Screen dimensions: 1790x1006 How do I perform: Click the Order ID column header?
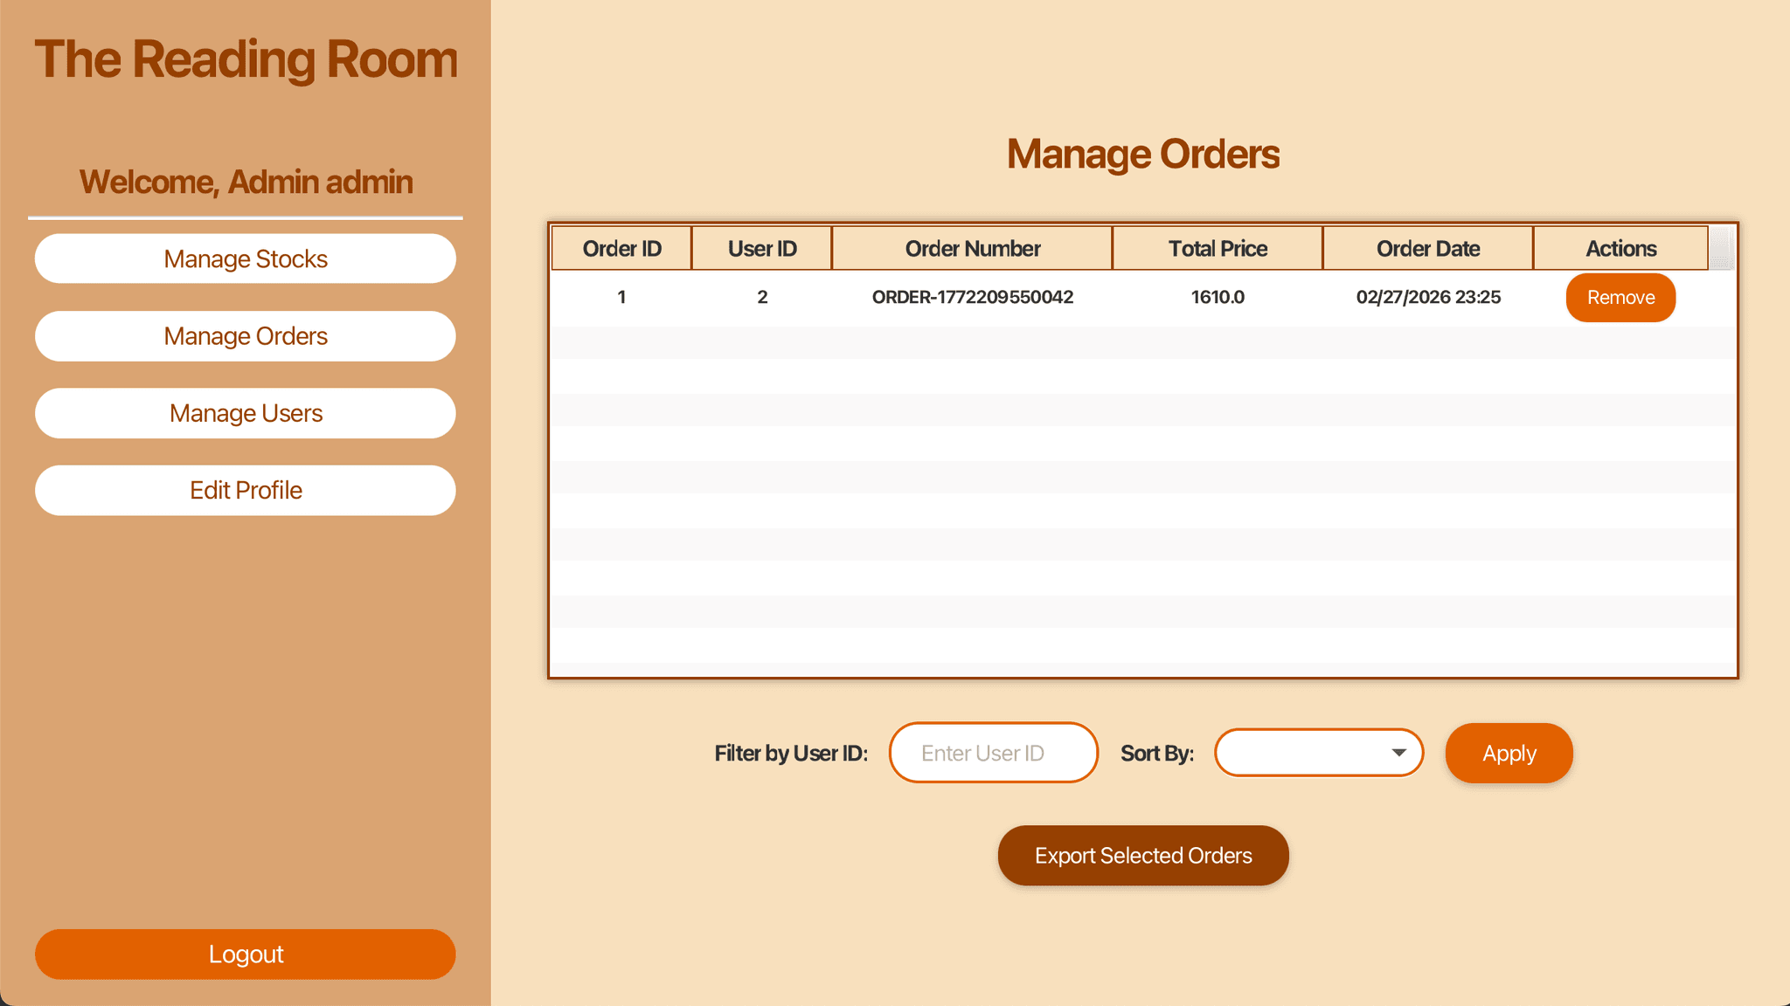click(x=621, y=249)
